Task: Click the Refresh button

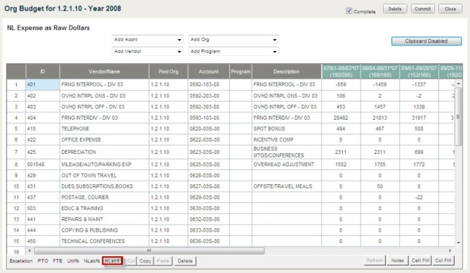Action: tap(375, 260)
